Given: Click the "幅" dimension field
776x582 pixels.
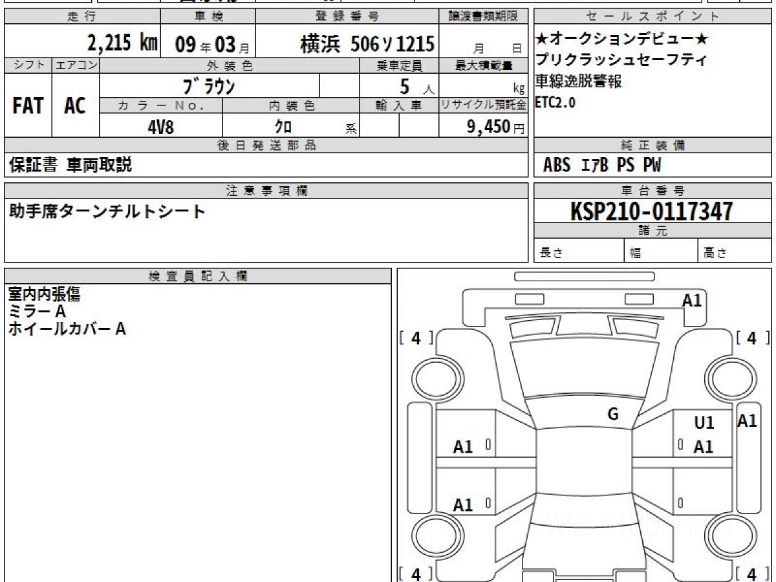Looking at the screenshot, I should 661,251.
